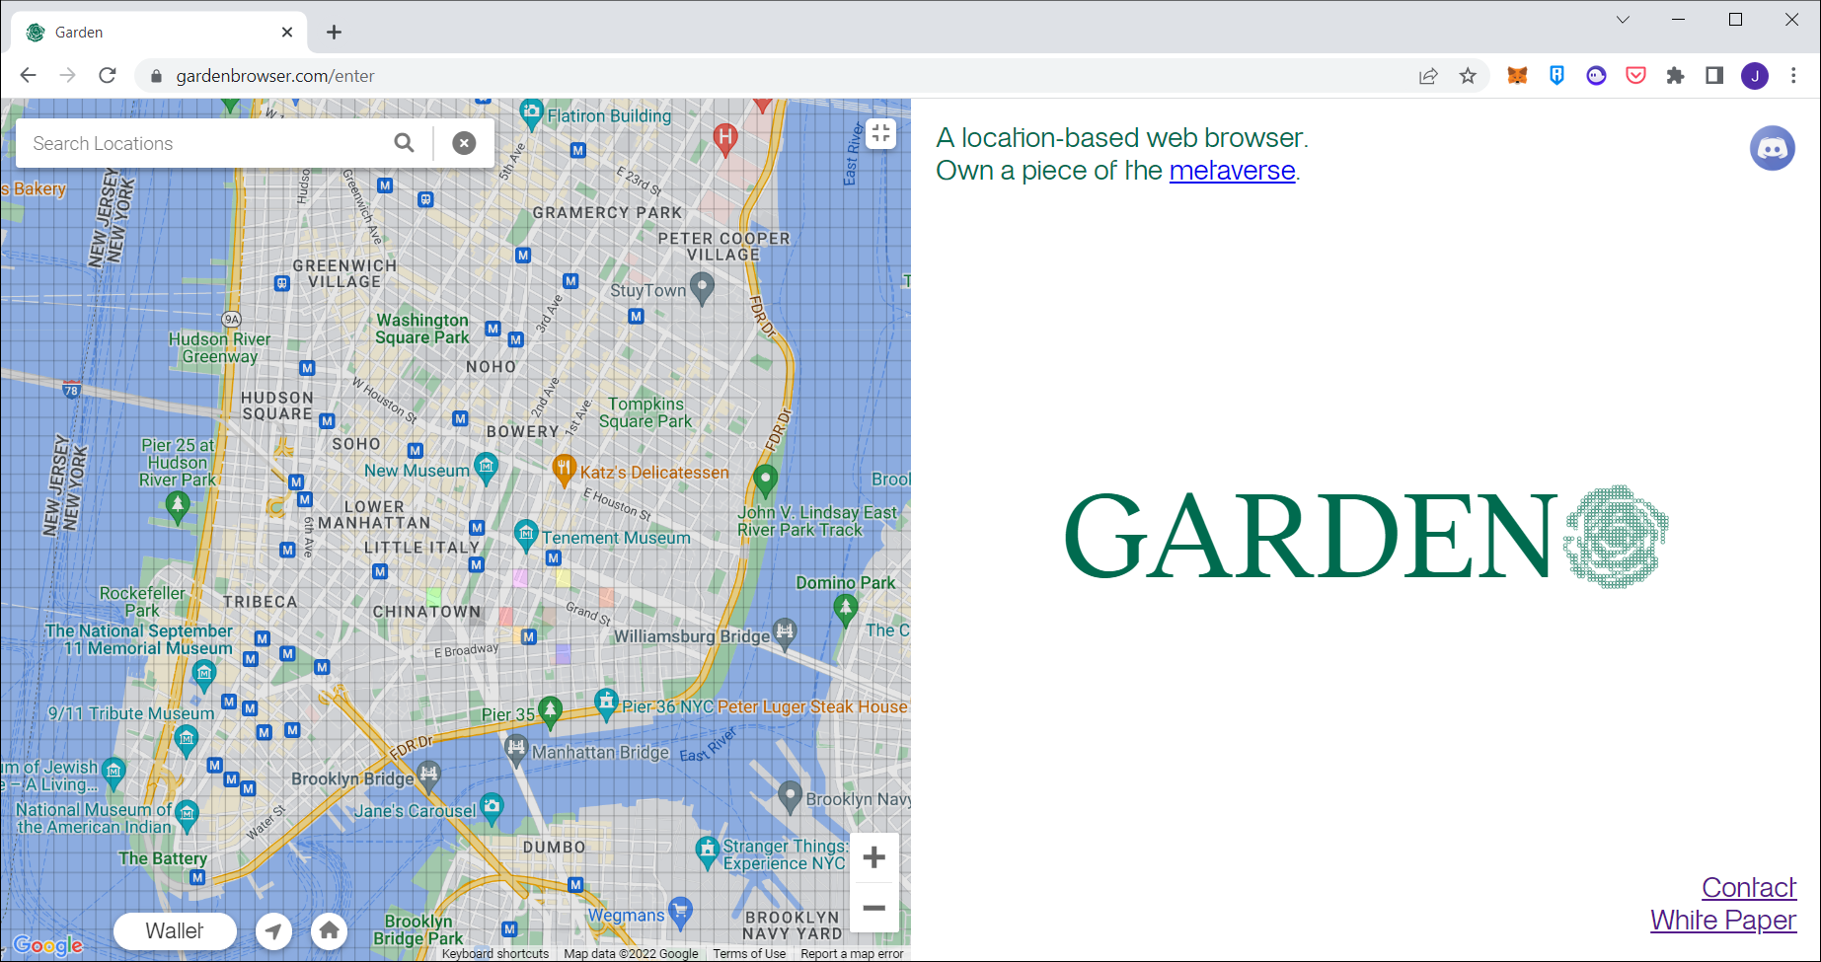Report a map error

[852, 954]
